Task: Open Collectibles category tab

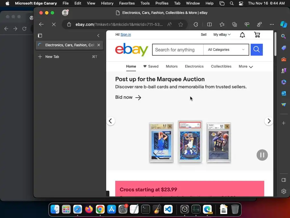Action: click(221, 66)
